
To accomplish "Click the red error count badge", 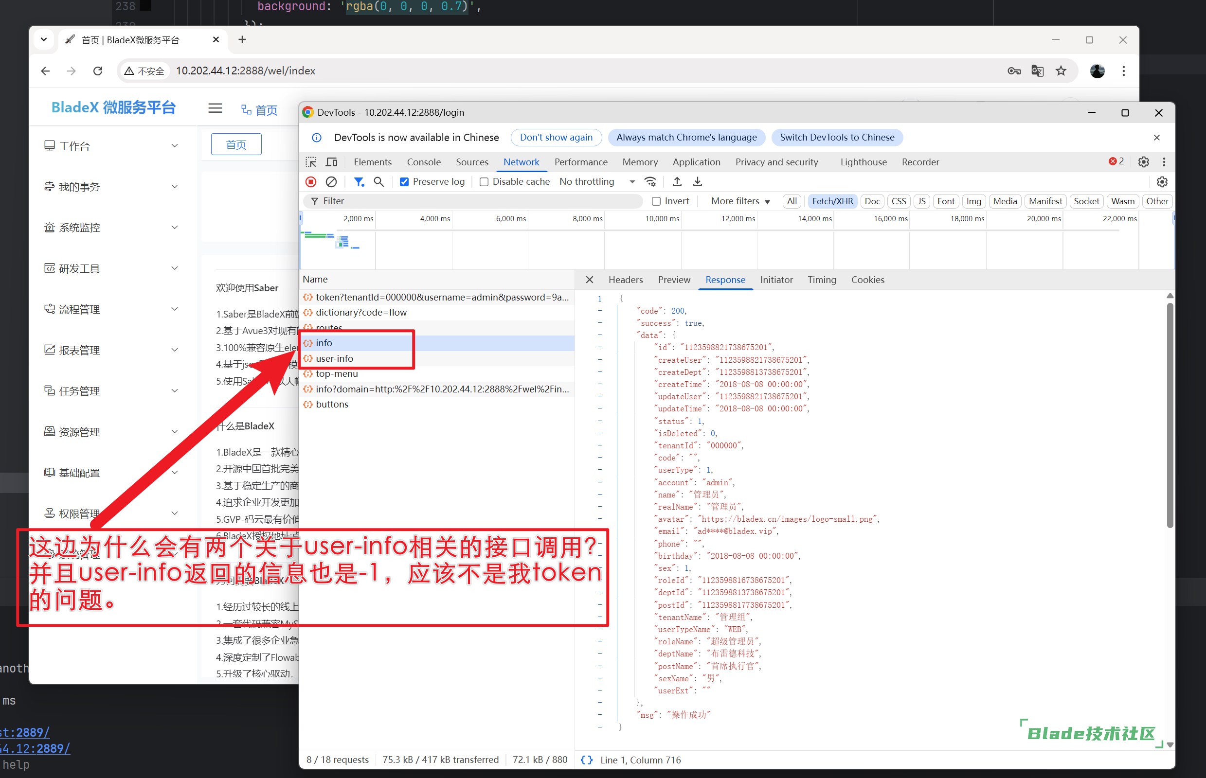I will 1116,161.
